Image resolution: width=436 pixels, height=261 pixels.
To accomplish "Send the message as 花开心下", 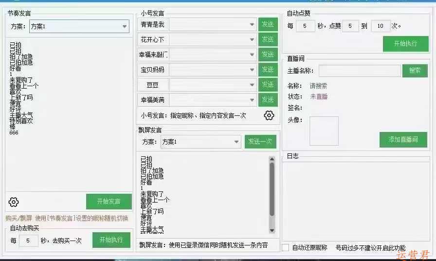I will [268, 39].
